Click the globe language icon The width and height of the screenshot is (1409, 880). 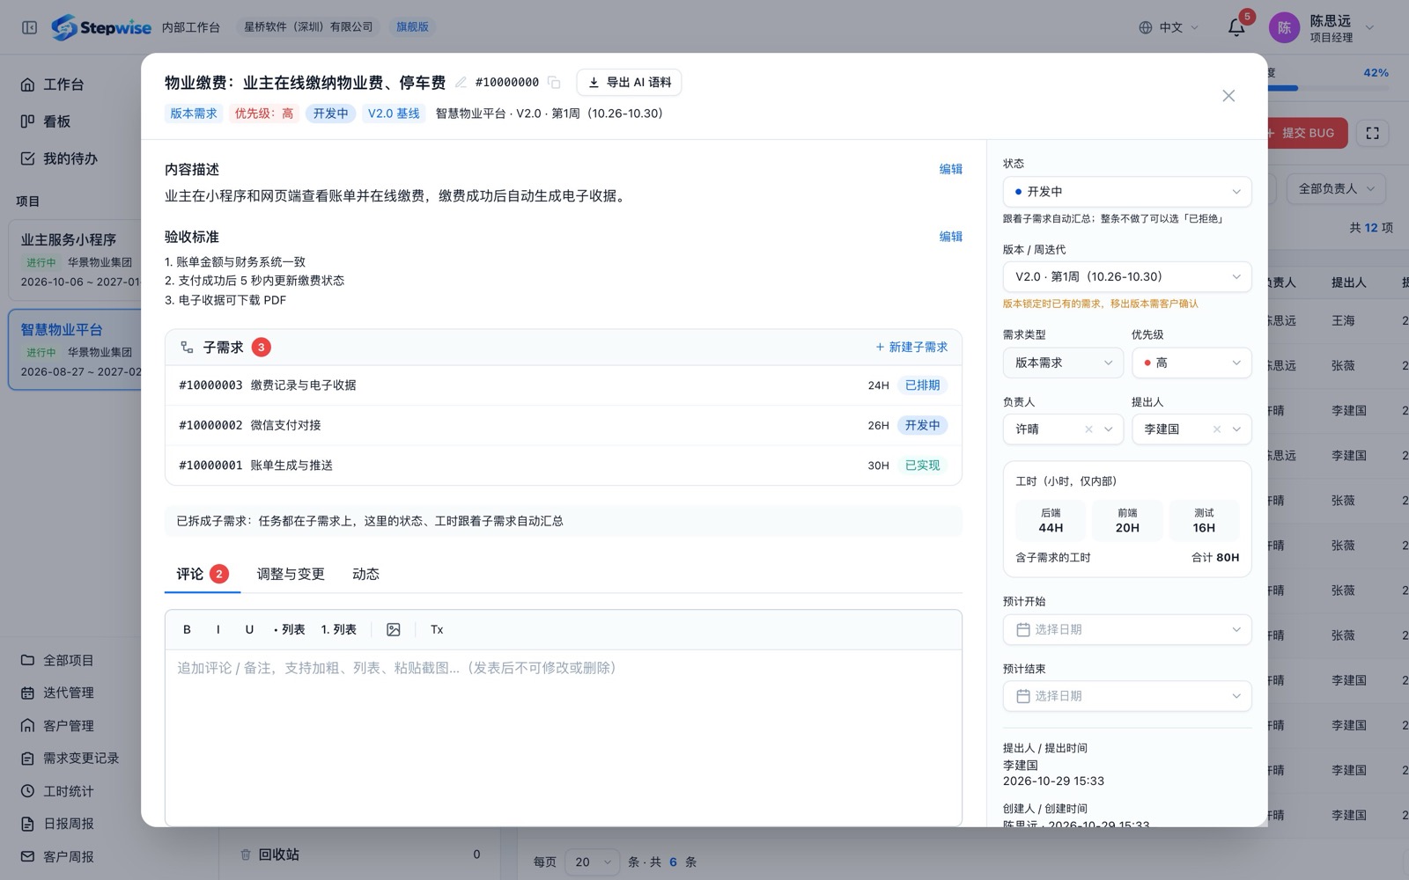pos(1146,27)
